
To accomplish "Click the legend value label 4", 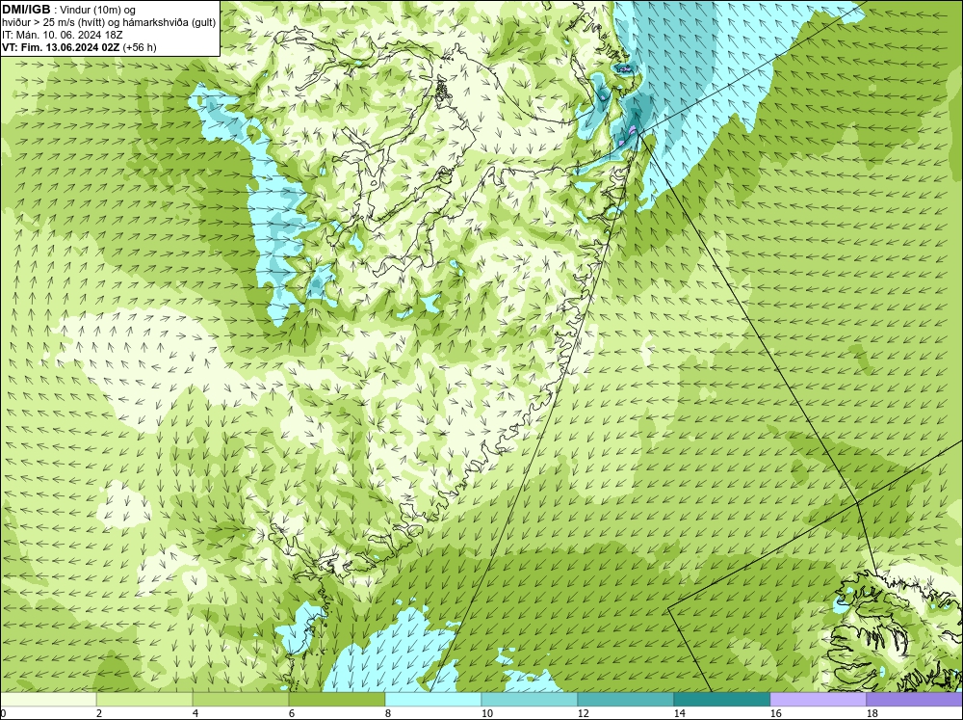I will click(195, 713).
